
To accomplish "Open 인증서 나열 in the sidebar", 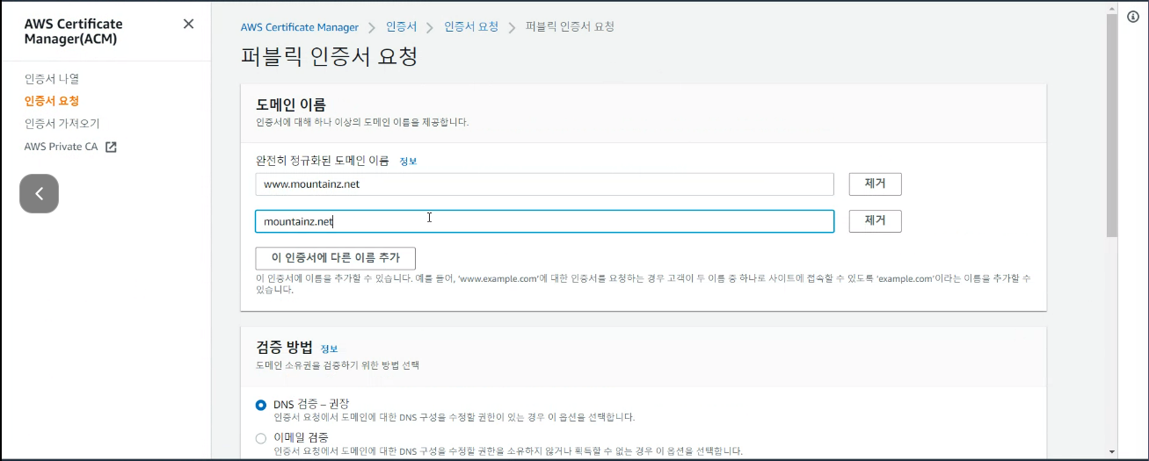I will point(52,78).
